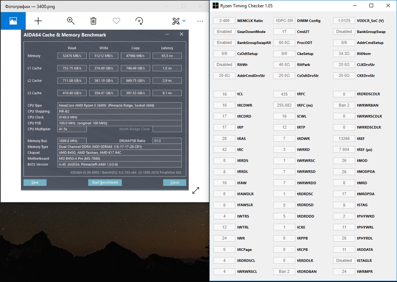Screen dimensions: 397x282
Task: Click the Memory Latency 65.5 ns value
Action: tap(167, 56)
